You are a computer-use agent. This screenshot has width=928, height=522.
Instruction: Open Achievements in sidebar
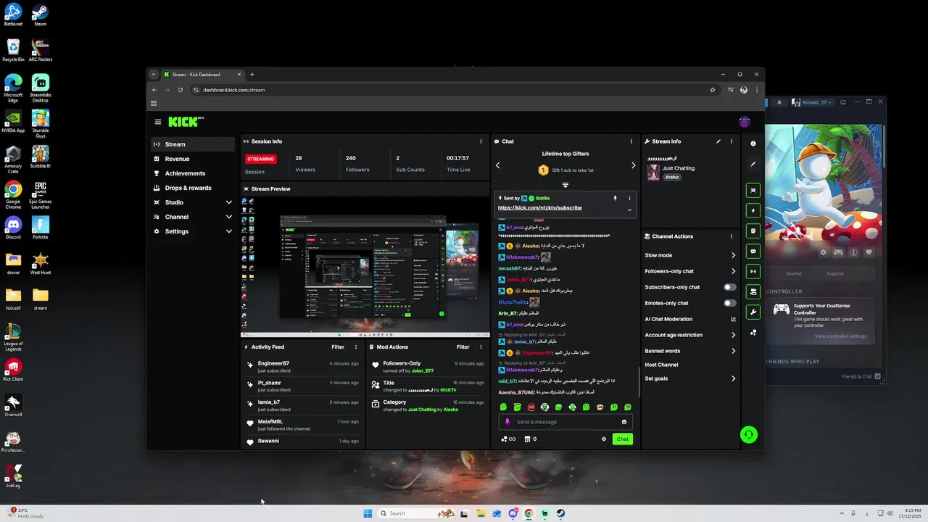[193, 173]
